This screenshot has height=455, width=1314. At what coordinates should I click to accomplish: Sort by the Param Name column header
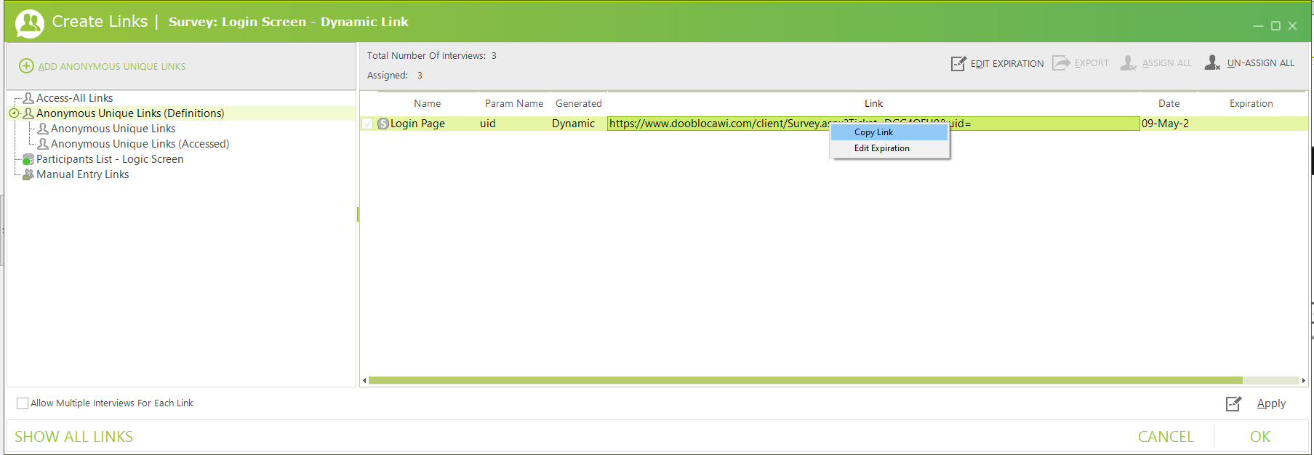[514, 104]
